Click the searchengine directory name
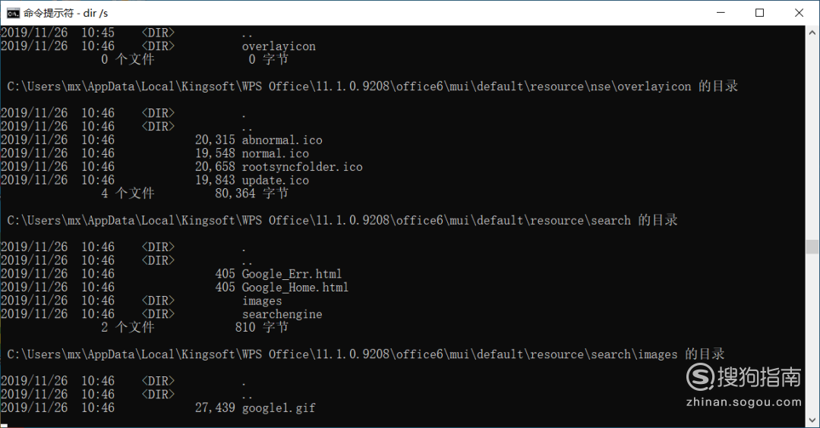Viewport: 820px width, 428px height. coord(282,314)
